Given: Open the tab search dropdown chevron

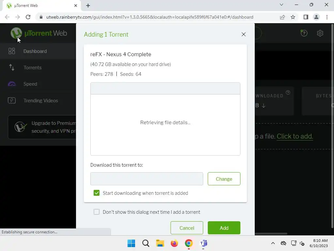Looking at the screenshot, I should coord(281,5).
